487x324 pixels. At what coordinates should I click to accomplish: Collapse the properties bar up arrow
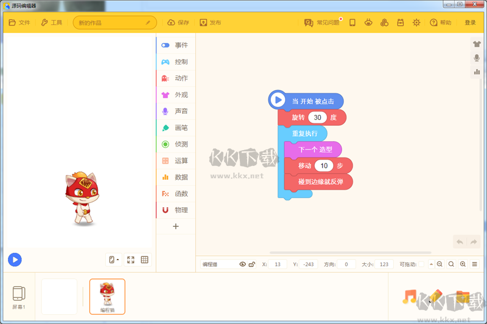coord(431,264)
